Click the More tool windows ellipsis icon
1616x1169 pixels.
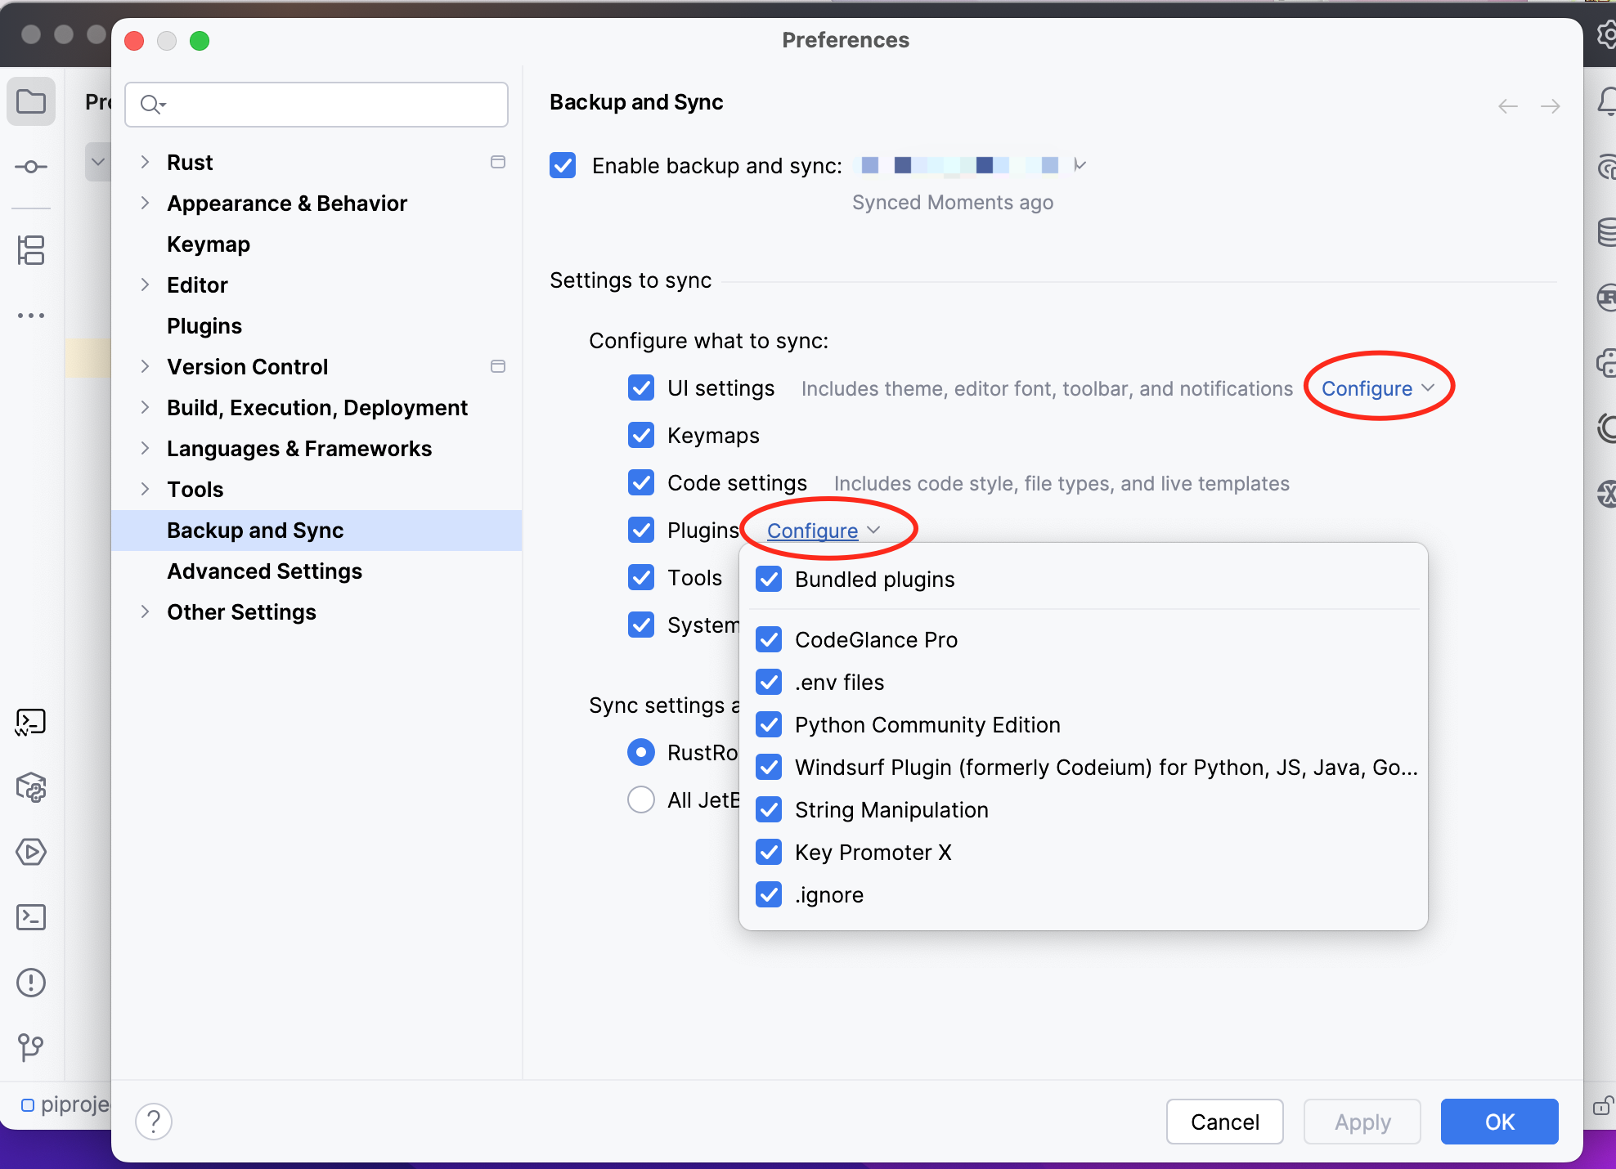[31, 315]
